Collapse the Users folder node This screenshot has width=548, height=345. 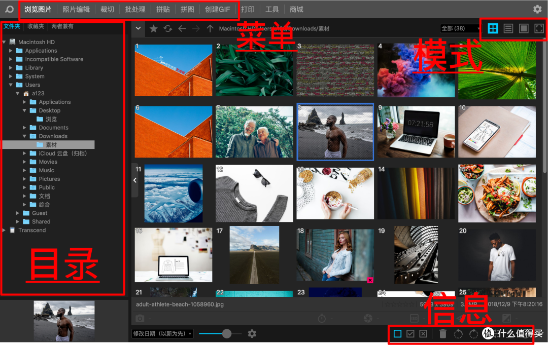11,85
